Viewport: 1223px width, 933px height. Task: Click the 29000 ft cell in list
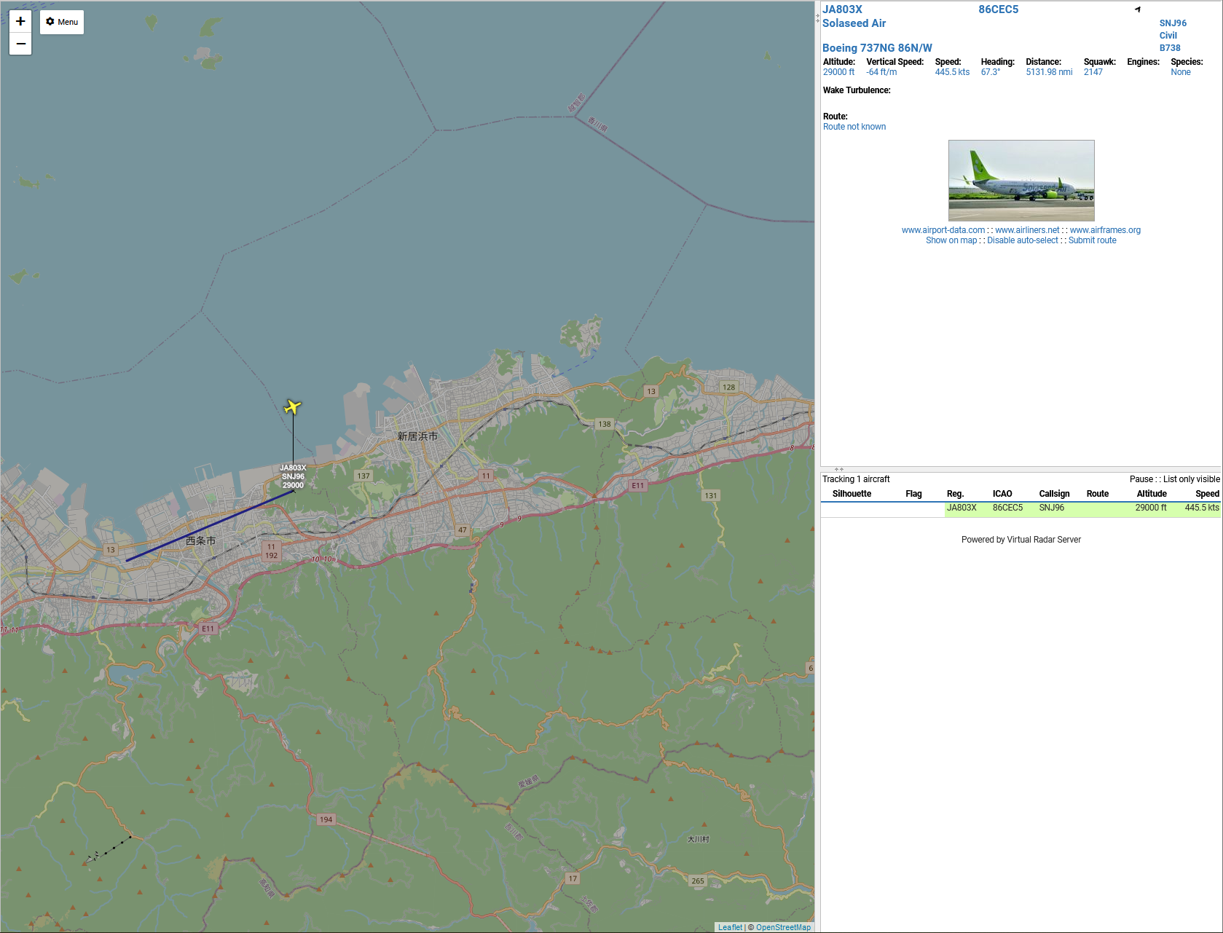(1151, 508)
